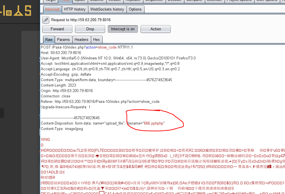
Task: Select the Params view tab
Action: (63, 39)
